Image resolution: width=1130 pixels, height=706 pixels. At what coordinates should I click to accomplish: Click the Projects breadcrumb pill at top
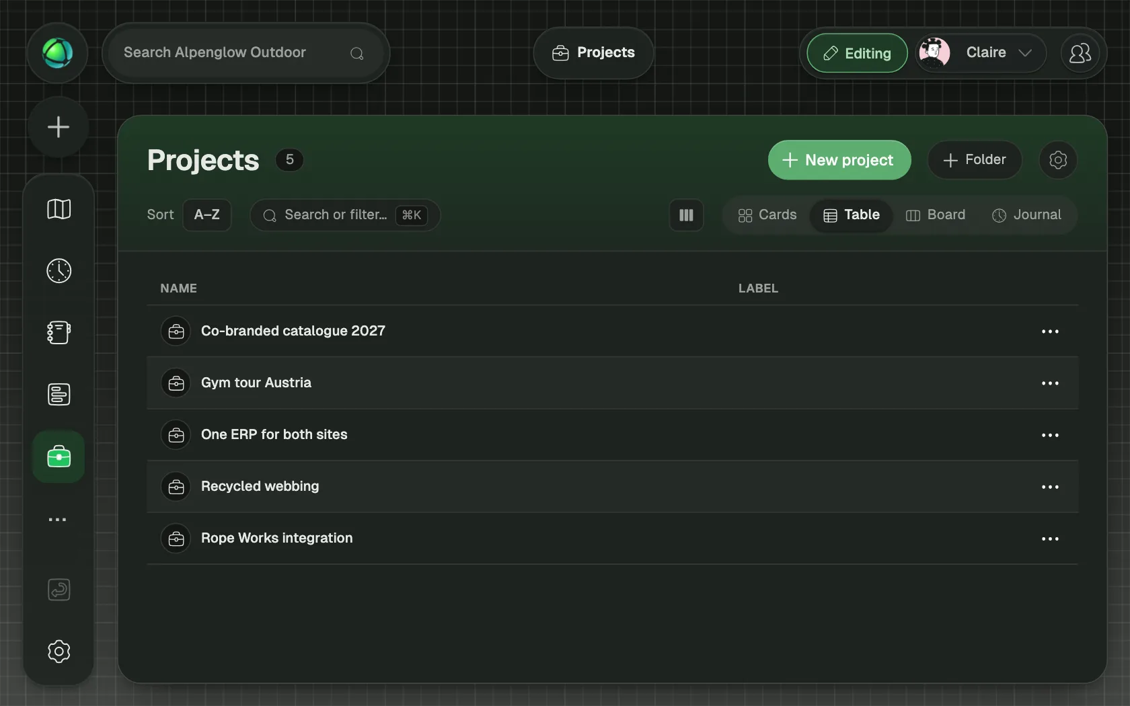point(593,53)
